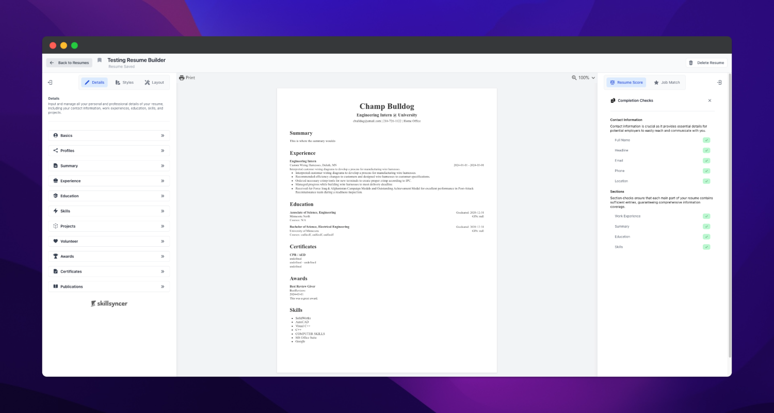Toggle the Full Name check mark

coord(706,140)
